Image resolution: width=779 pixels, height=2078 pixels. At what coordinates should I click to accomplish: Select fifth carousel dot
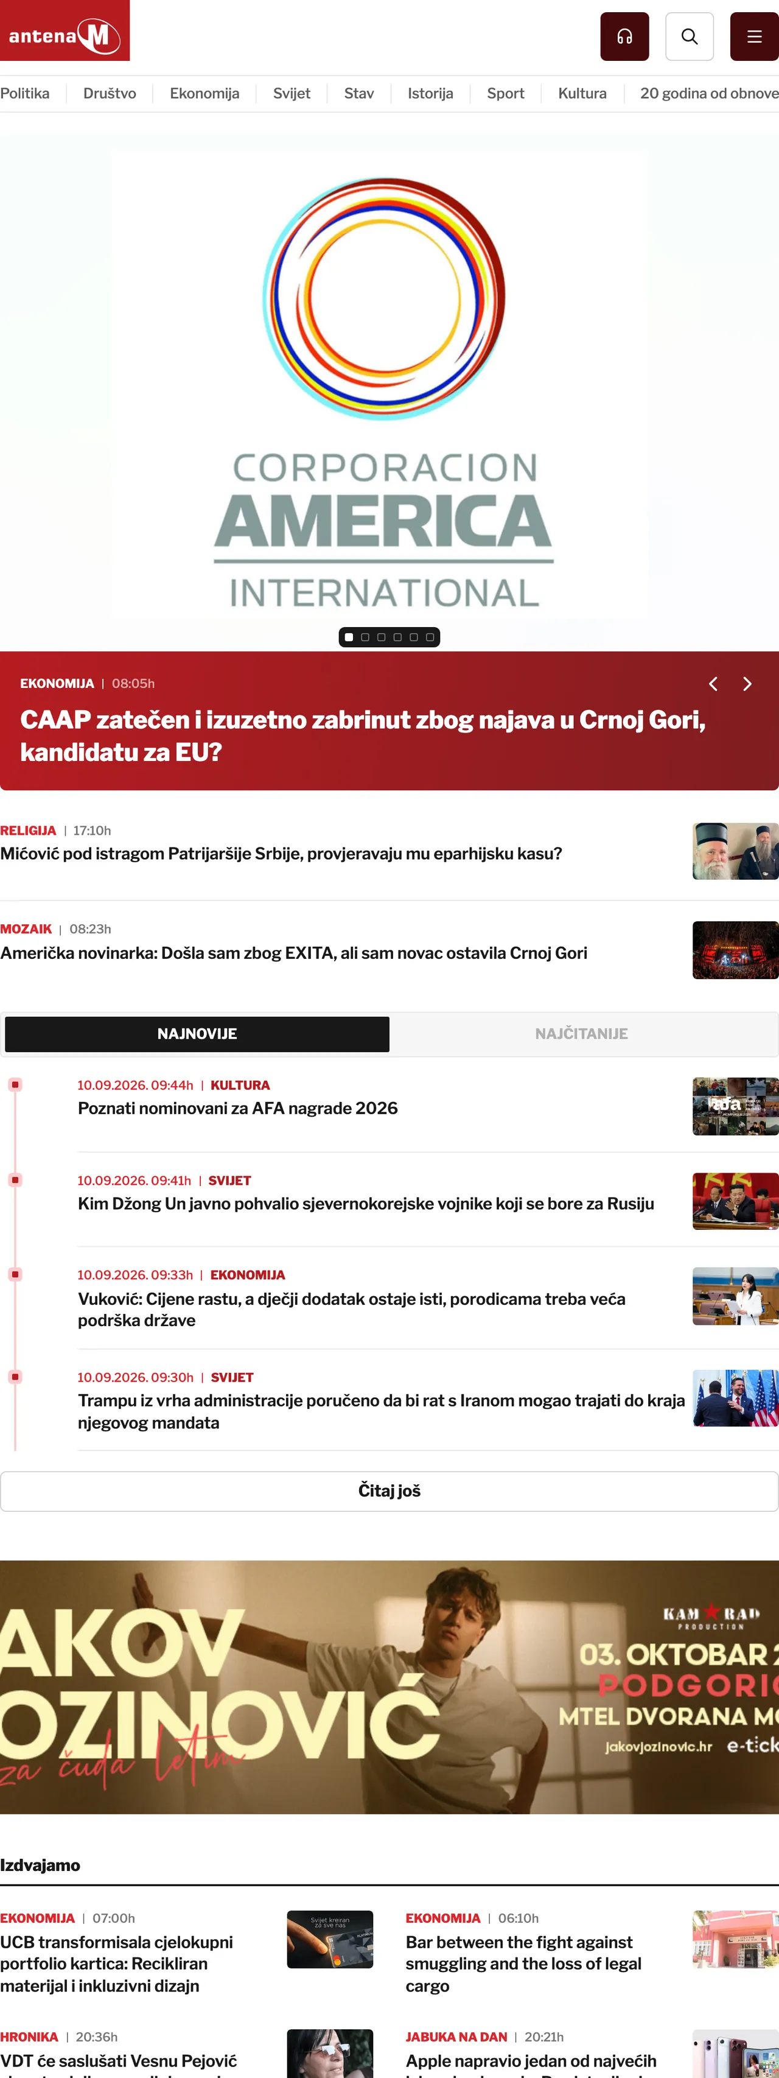click(x=414, y=637)
